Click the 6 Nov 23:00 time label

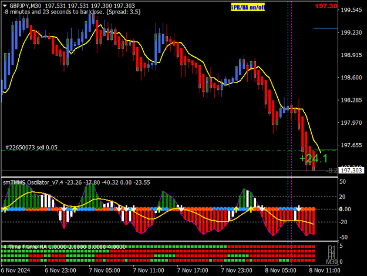pos(60,270)
